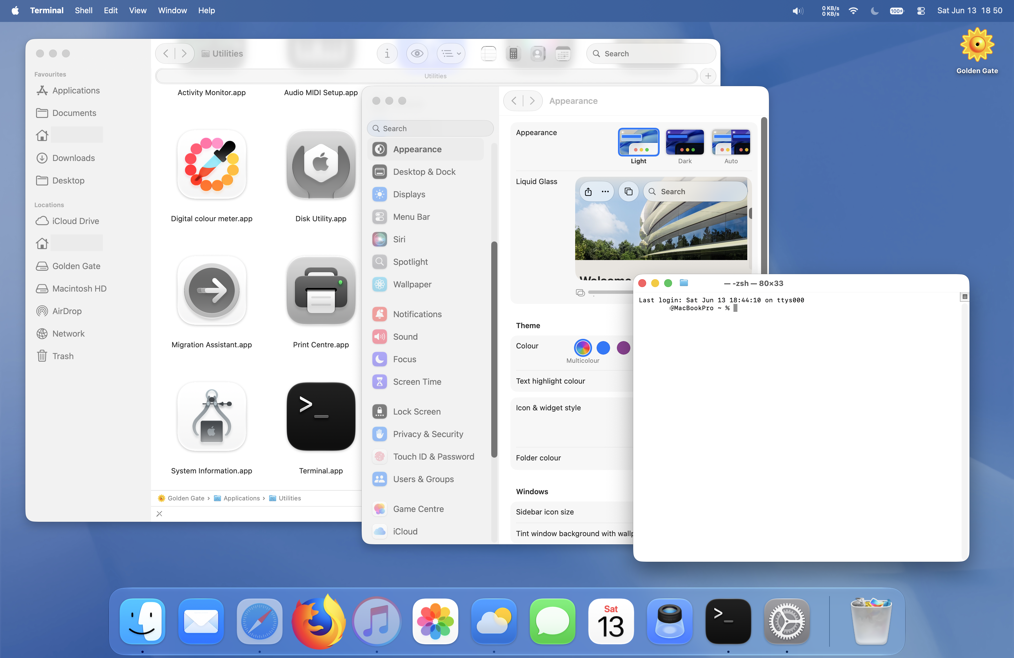Click the contacts icon in Finder toolbar
Image resolution: width=1014 pixels, height=658 pixels.
(x=538, y=54)
